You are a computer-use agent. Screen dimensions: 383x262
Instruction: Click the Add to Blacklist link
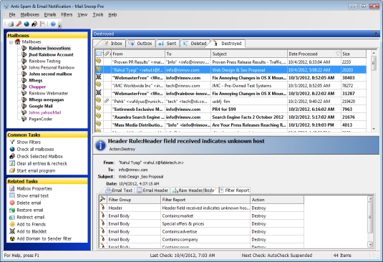[x=31, y=231]
